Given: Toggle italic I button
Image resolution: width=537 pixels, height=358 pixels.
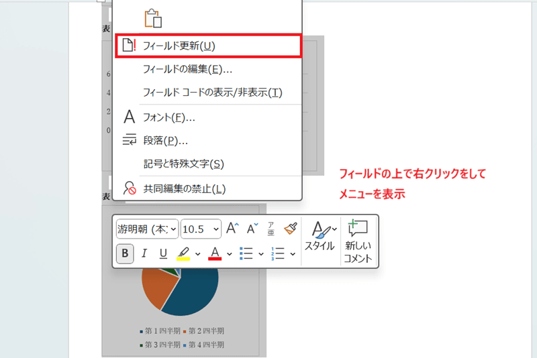Looking at the screenshot, I should tap(144, 253).
